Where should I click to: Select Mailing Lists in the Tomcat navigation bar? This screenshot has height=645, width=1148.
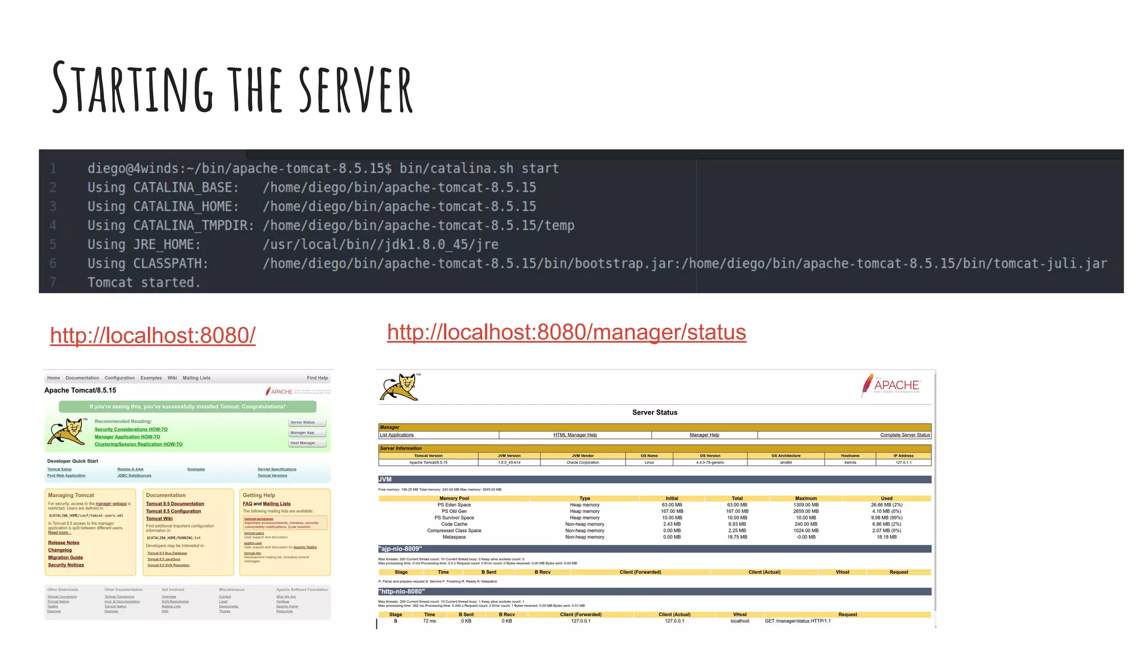click(196, 378)
